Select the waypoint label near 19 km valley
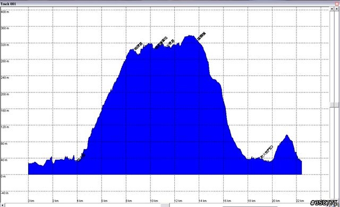Image resolution: width=340 pixels, height=207 pixels. [267, 152]
